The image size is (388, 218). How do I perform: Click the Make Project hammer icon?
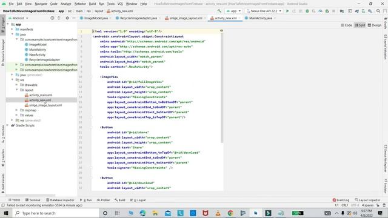point(219,11)
